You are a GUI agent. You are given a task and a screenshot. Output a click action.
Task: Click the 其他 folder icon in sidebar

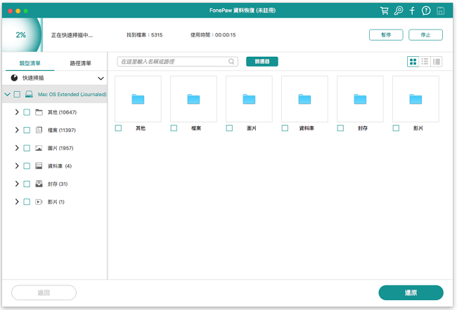coord(39,112)
